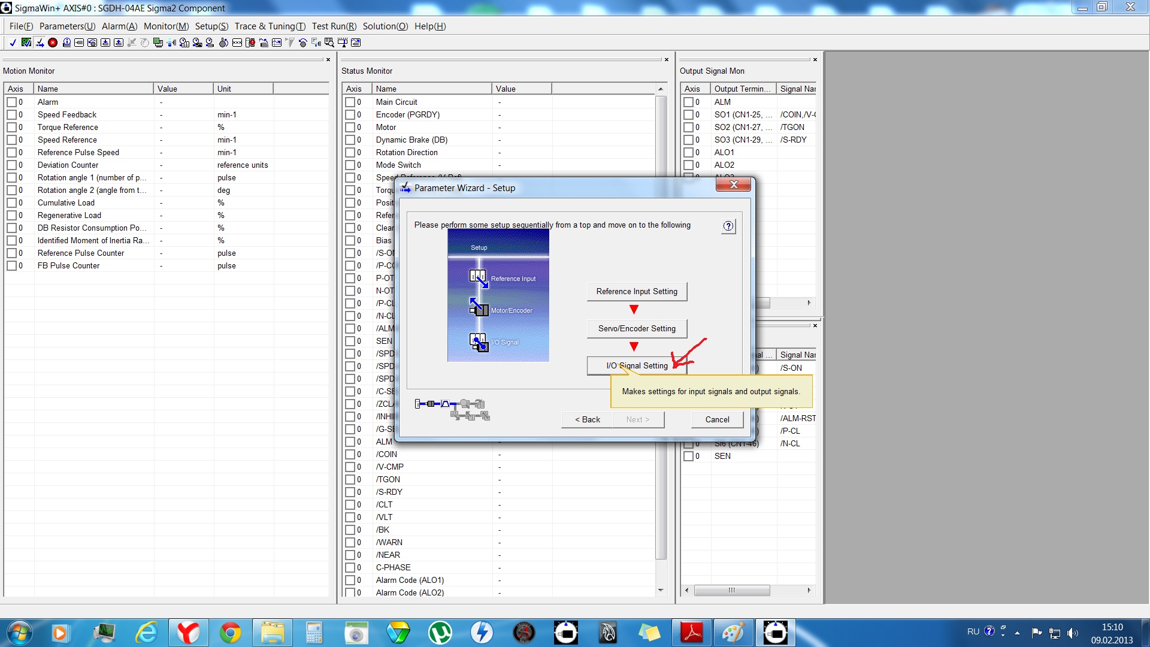Click the magnifier search toolbar icon
Screen dimensions: 1150x647
point(329,43)
